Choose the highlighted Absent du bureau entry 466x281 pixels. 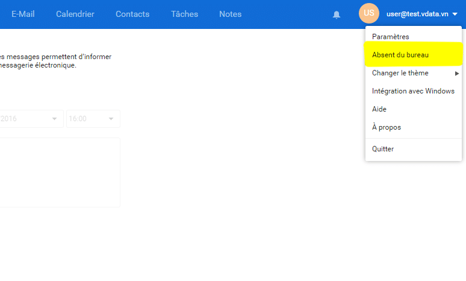click(400, 55)
